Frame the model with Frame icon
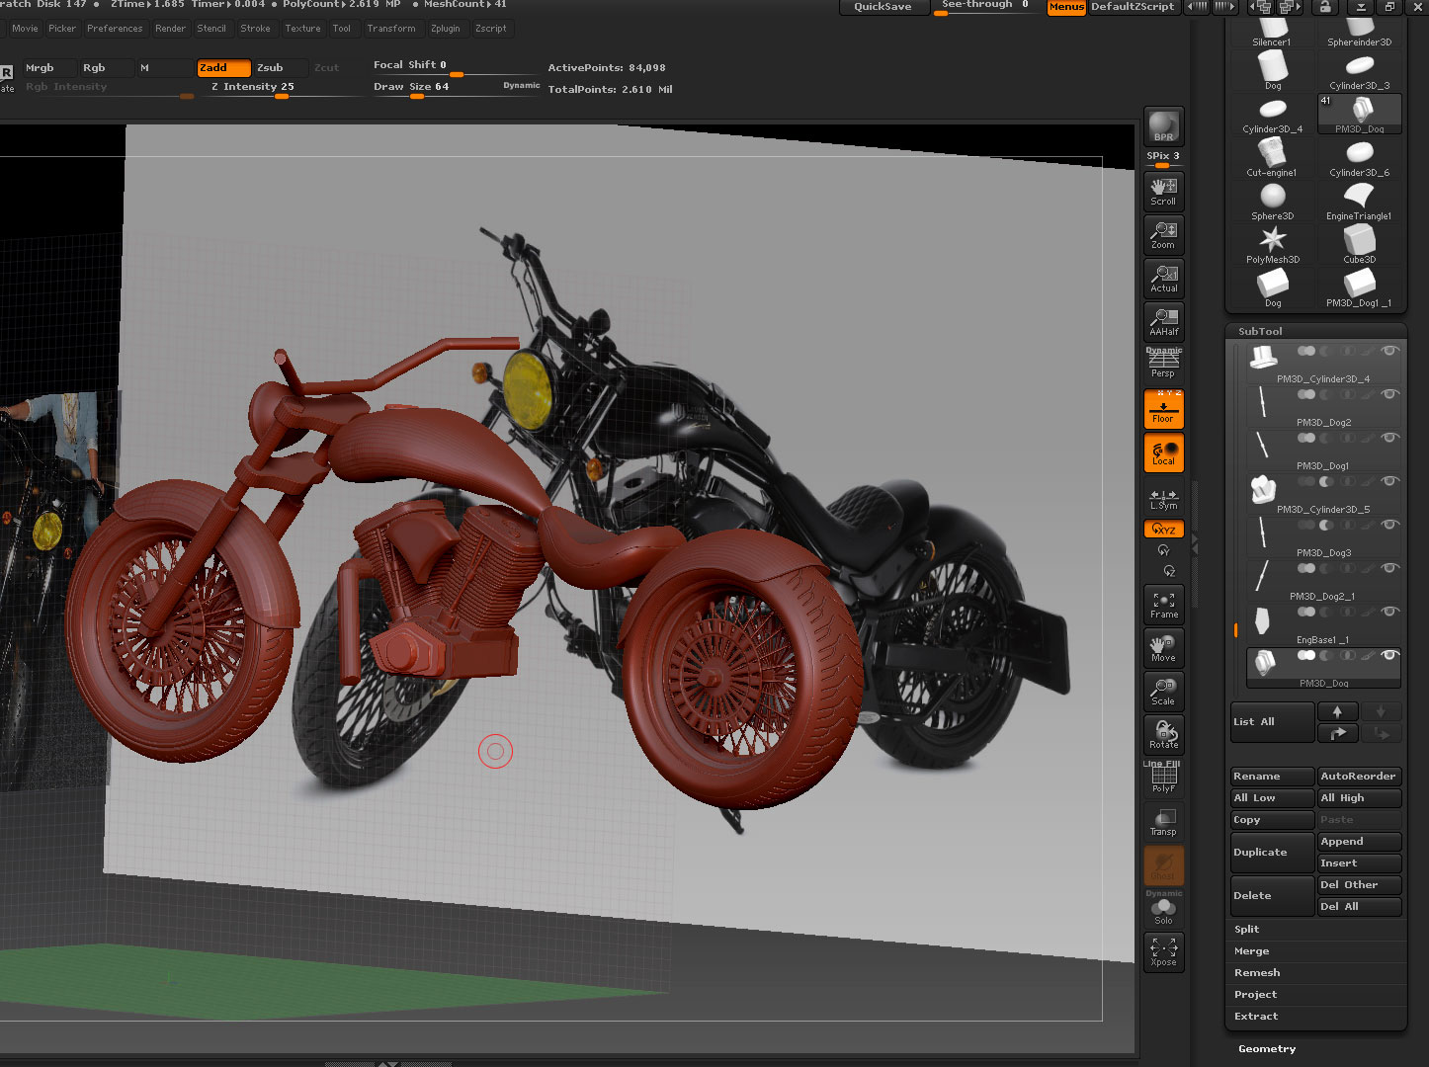This screenshot has width=1429, height=1067. point(1163,605)
